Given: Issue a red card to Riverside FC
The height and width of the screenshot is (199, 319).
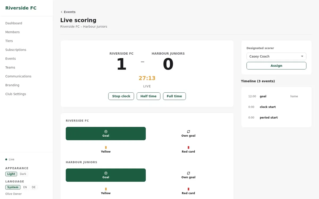Looking at the screenshot, I should tap(188, 149).
